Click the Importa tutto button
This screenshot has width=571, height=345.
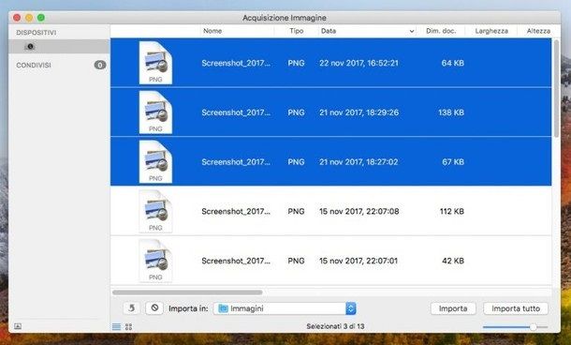[x=516, y=308]
